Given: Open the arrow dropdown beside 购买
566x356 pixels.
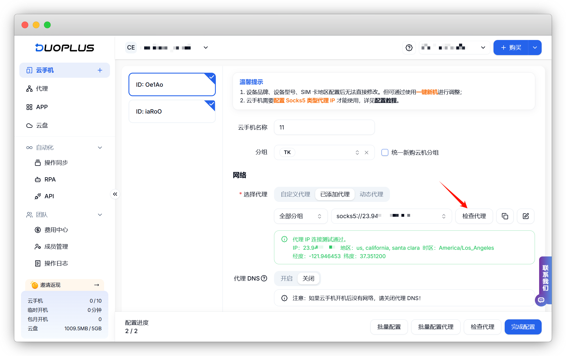Looking at the screenshot, I should tap(535, 48).
